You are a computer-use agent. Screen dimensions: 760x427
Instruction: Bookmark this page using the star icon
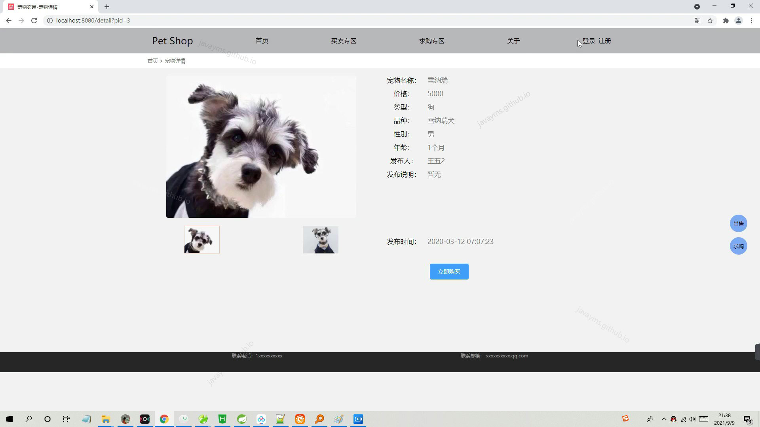pos(710,20)
